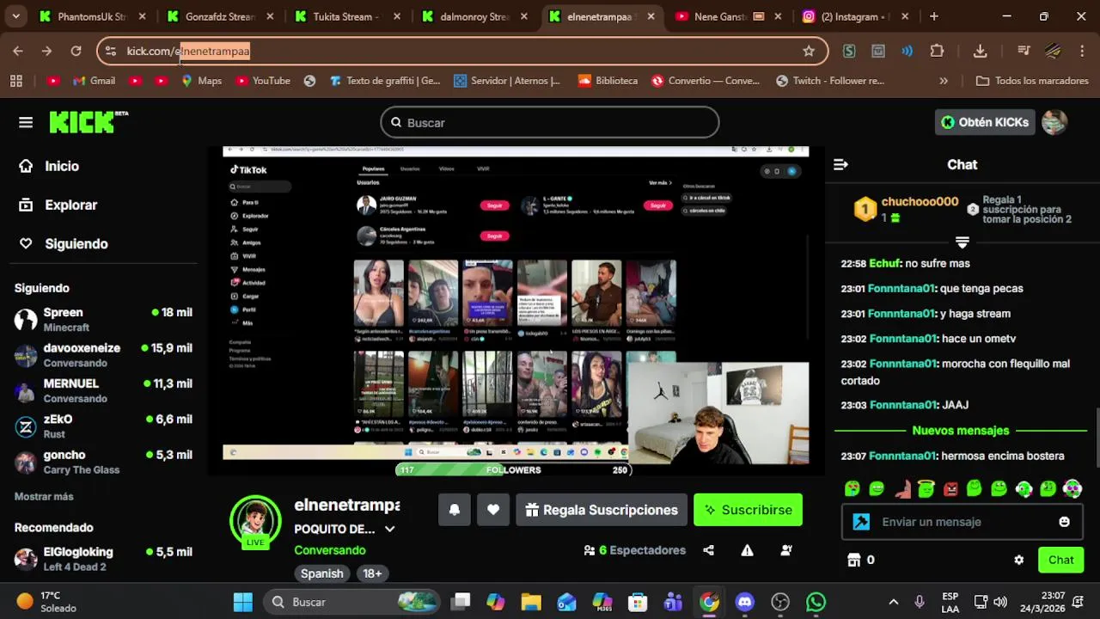Bookmark this page with star icon

[809, 51]
